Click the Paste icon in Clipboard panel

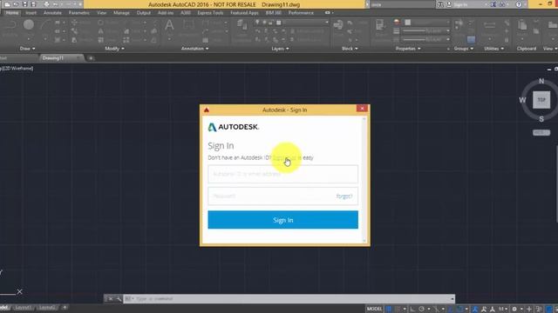522,25
